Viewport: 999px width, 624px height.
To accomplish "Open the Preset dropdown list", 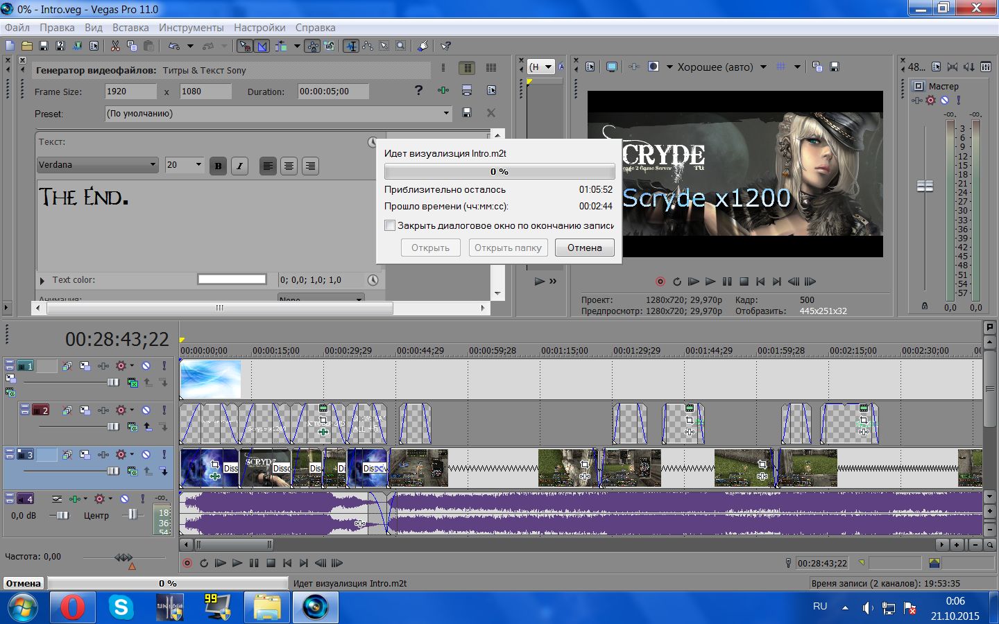I will click(x=446, y=113).
